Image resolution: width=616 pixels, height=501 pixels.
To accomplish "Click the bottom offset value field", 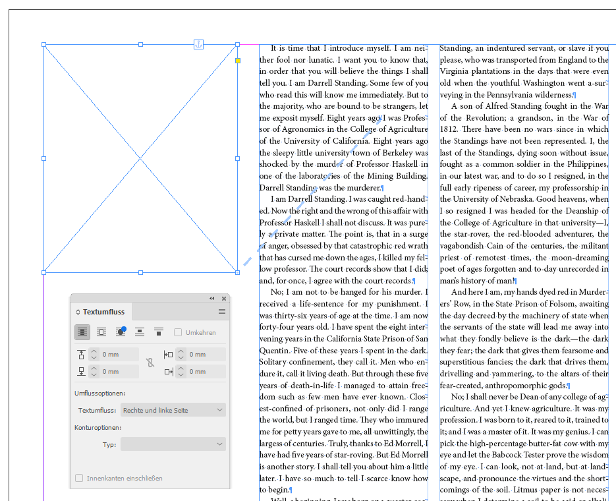I will [119, 371].
